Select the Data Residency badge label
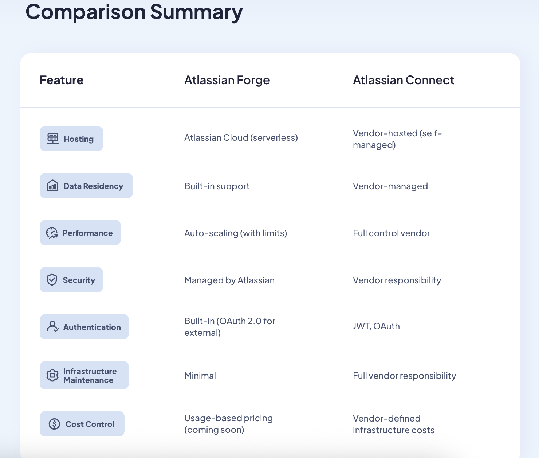Viewport: 539px width, 458px height. coord(93,186)
